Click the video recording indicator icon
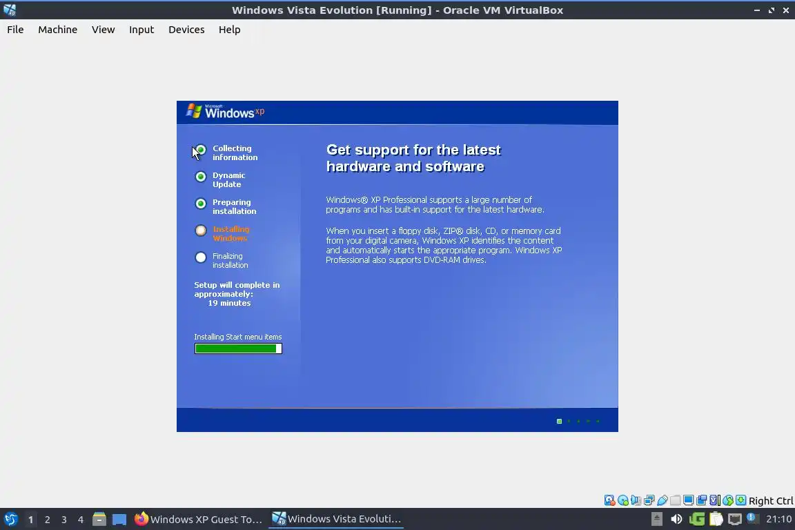795x530 pixels. pyautogui.click(x=701, y=500)
